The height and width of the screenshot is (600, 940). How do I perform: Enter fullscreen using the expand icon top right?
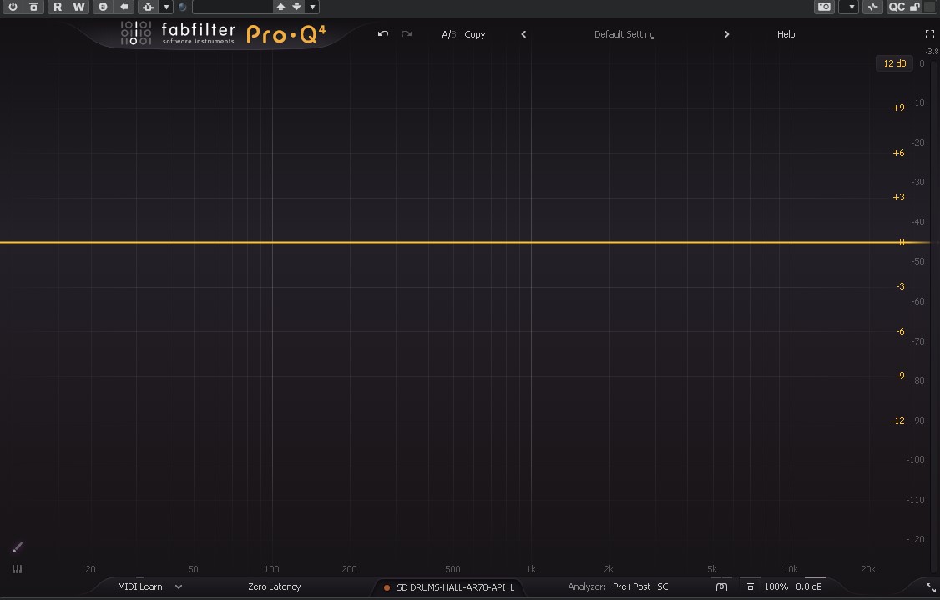click(x=929, y=34)
